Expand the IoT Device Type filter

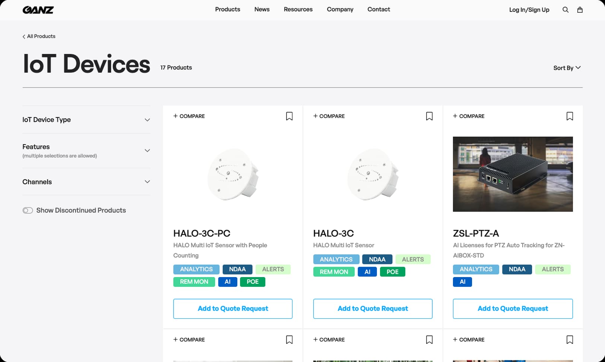(86, 120)
